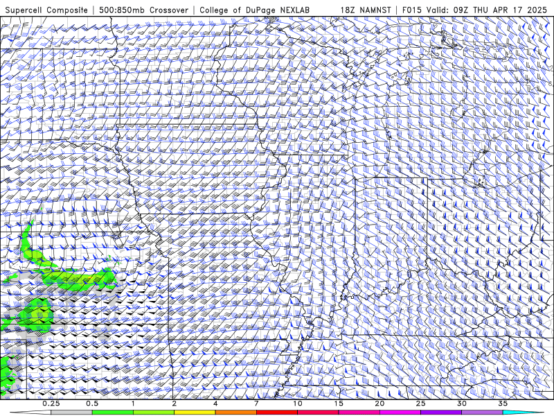
Task: Select the hot pink 15–20 color bar segment
Action: pyautogui.click(x=359, y=413)
